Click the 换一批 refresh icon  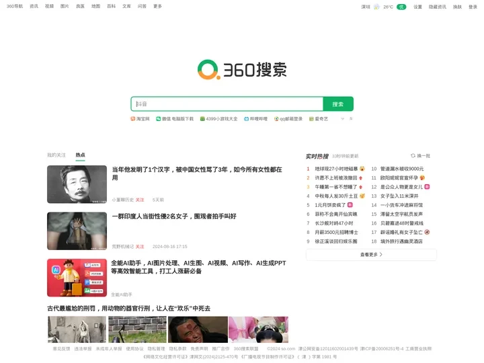point(413,155)
